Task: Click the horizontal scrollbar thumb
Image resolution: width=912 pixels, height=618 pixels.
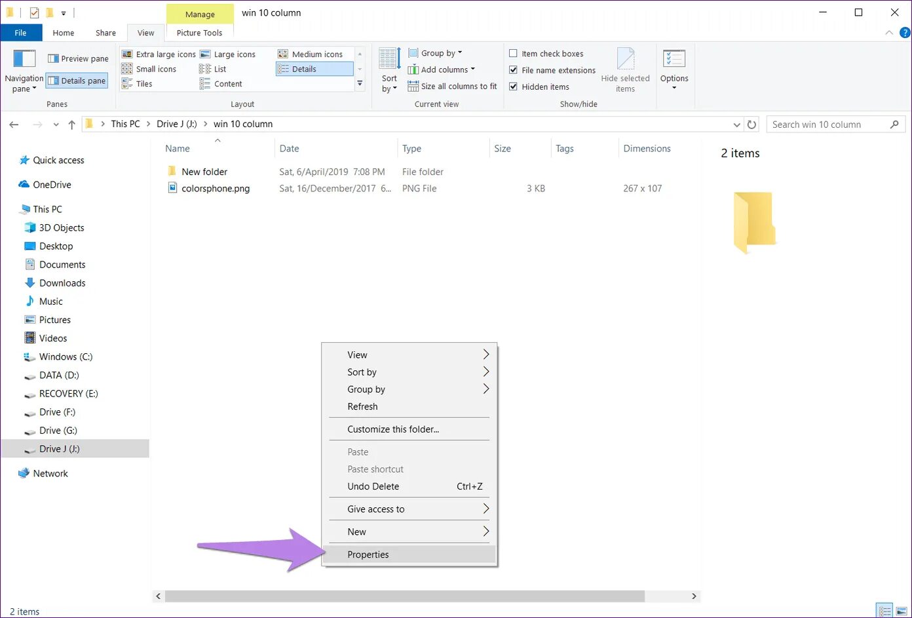Action: pos(404,596)
